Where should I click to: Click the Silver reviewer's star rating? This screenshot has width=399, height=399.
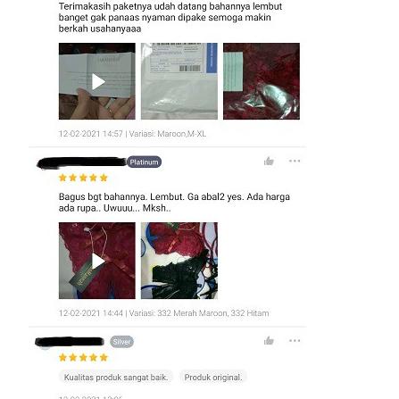83,357
